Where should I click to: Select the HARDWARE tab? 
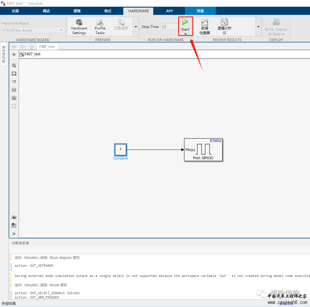coord(139,11)
